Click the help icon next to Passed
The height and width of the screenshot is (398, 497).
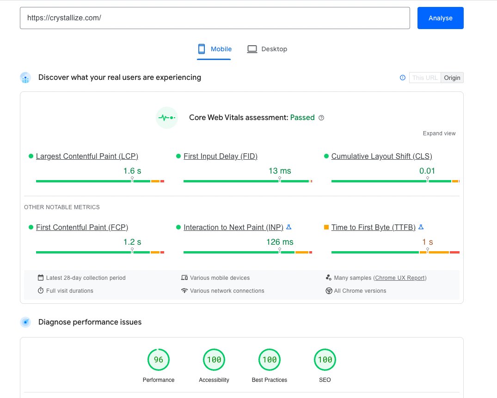(x=321, y=118)
